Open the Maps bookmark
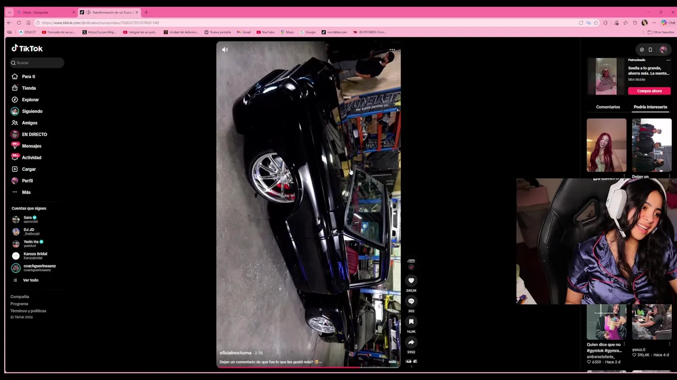The height and width of the screenshot is (380, 677). point(287,32)
